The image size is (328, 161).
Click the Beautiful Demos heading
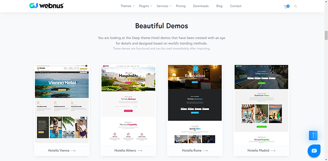point(162,26)
